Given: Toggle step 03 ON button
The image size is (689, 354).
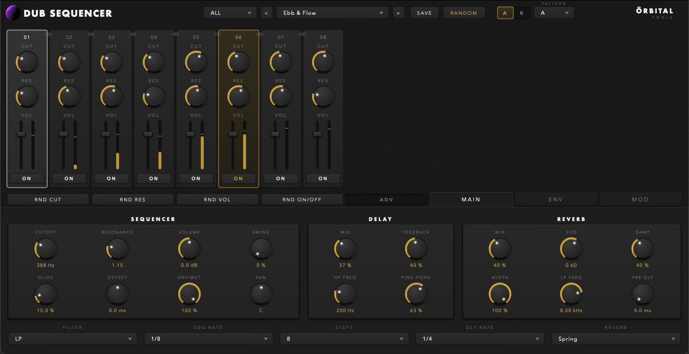Looking at the screenshot, I should click(112, 179).
